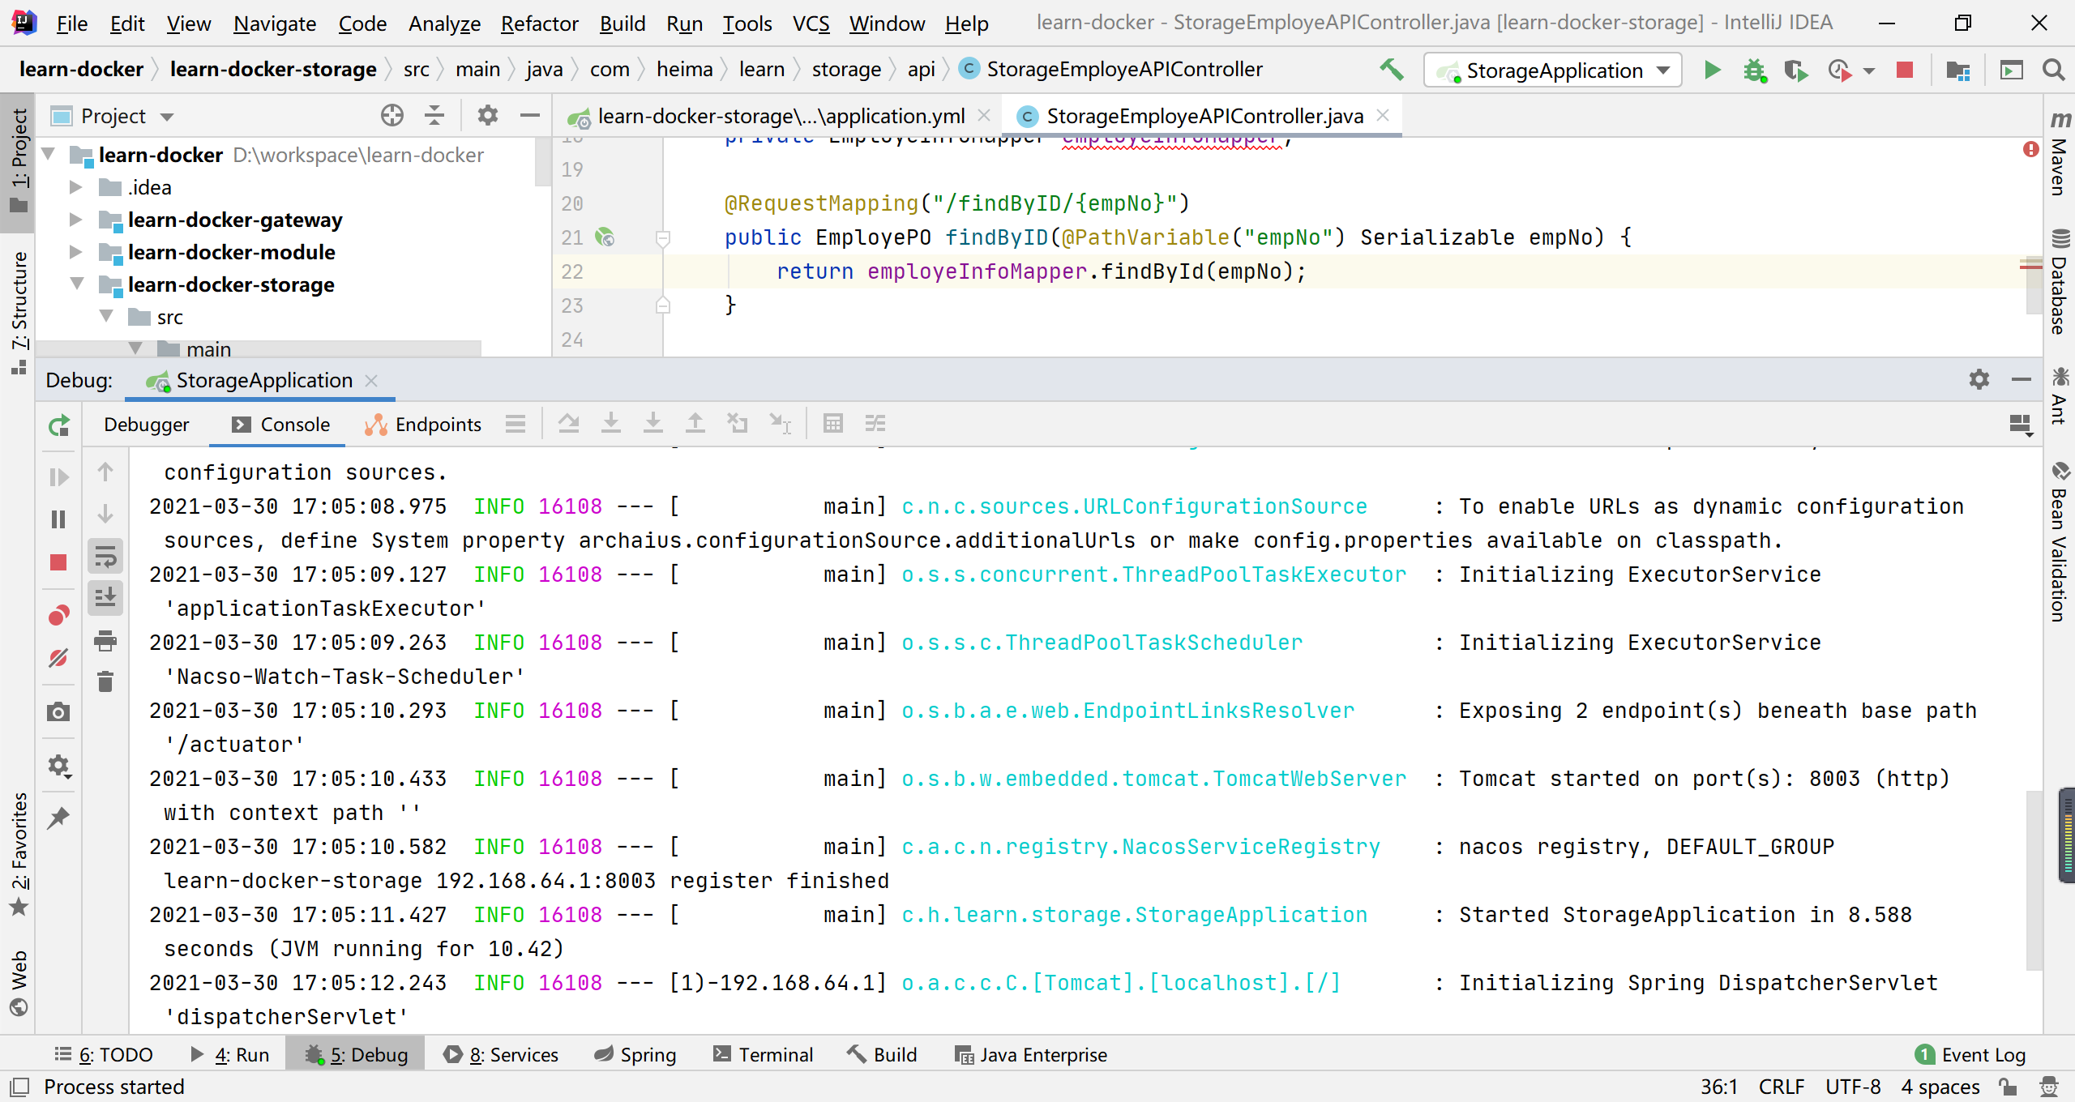Screen dimensions: 2075x1102
Task: Pause the program in the debugger
Action: click(58, 519)
